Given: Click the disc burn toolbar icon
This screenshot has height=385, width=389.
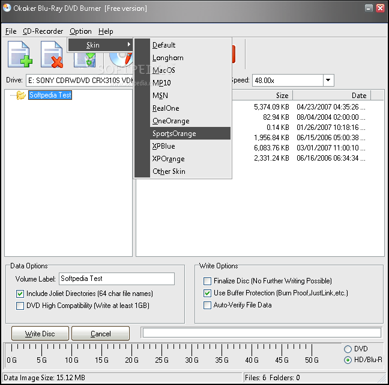Looking at the screenshot, I should 121,59.
